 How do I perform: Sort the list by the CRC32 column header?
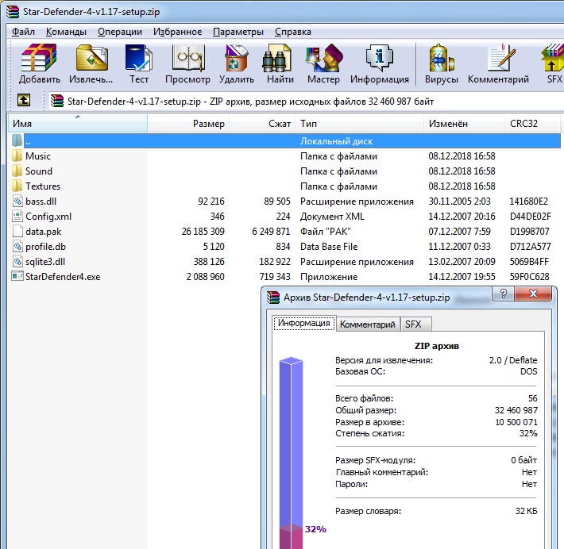pos(533,124)
